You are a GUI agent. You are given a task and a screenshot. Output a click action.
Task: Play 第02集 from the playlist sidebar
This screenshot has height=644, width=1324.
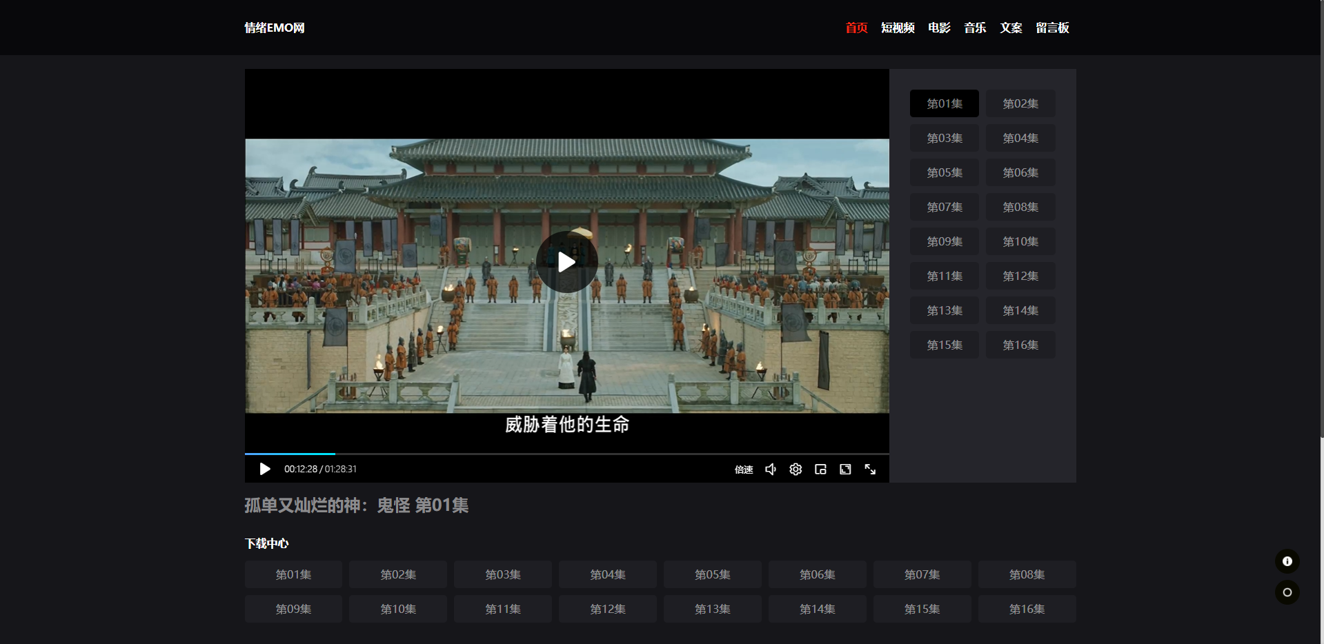click(x=1020, y=103)
